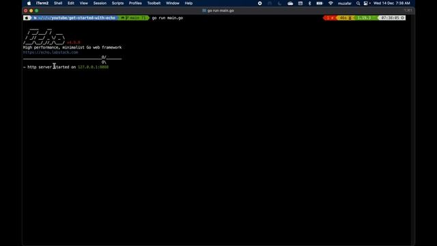437x246 pixels.
Task: Open Control Center icon
Action: click(x=366, y=3)
